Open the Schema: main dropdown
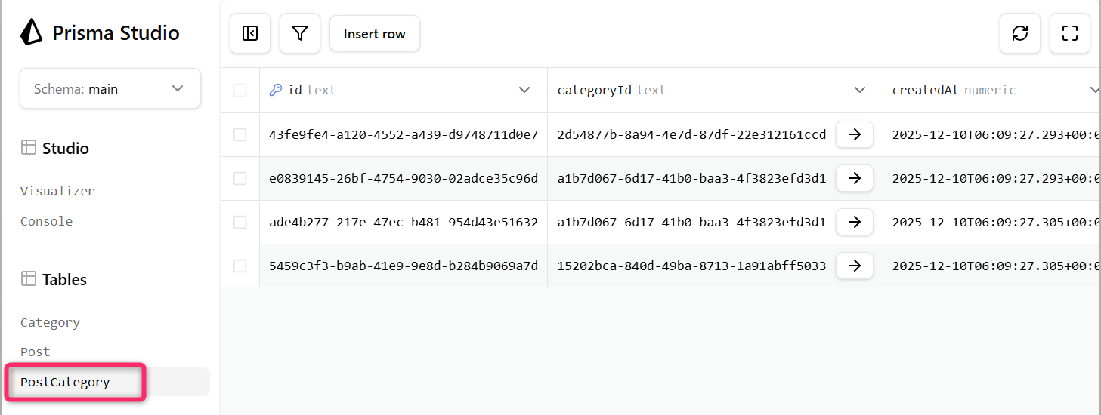 [110, 89]
